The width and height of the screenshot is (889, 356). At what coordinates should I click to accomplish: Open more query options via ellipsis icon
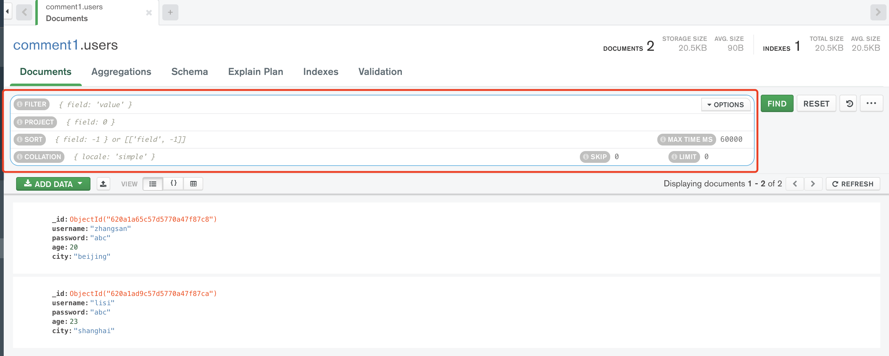click(871, 103)
